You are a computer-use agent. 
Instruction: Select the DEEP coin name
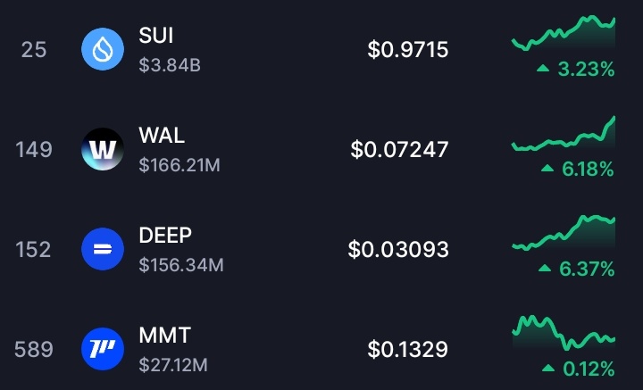pos(165,236)
